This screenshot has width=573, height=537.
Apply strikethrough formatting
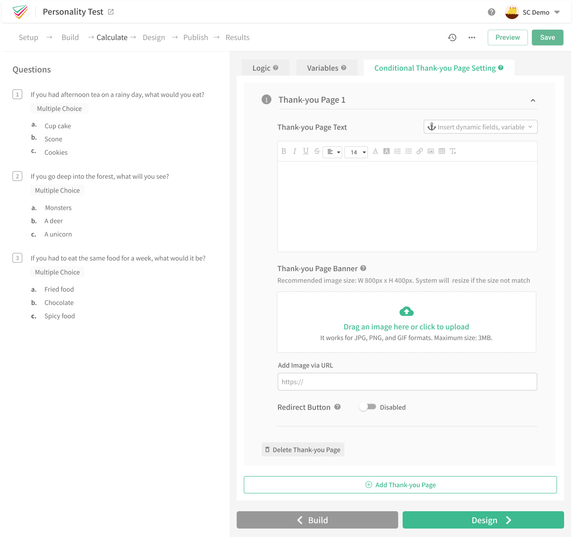pos(316,151)
